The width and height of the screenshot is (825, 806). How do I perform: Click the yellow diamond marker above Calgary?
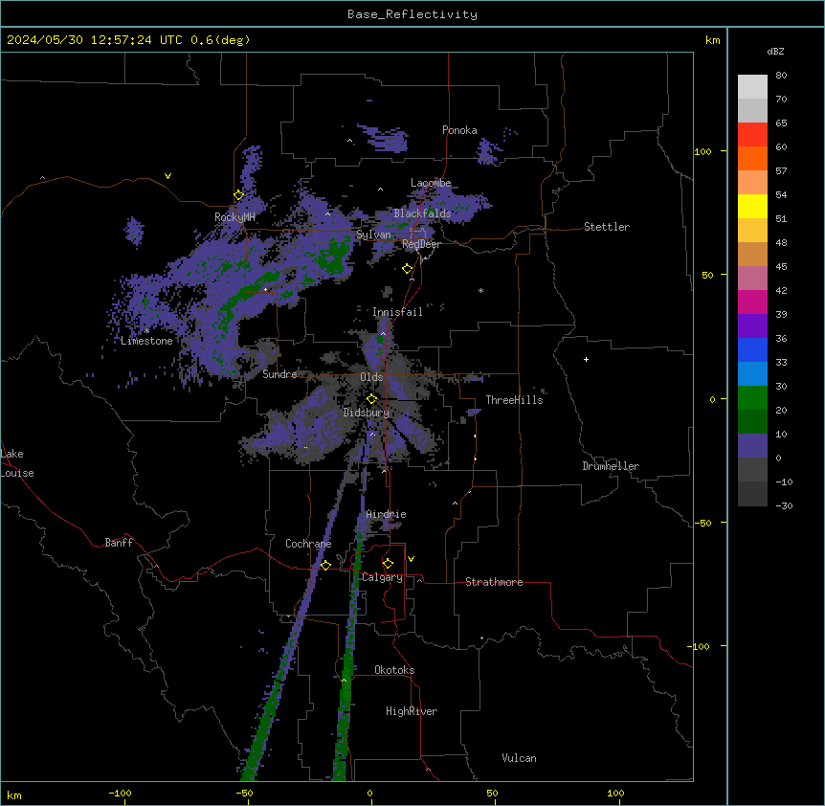[388, 564]
